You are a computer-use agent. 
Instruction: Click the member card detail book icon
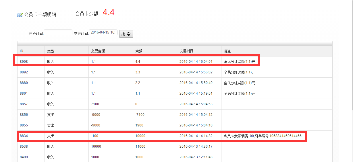tap(20, 15)
